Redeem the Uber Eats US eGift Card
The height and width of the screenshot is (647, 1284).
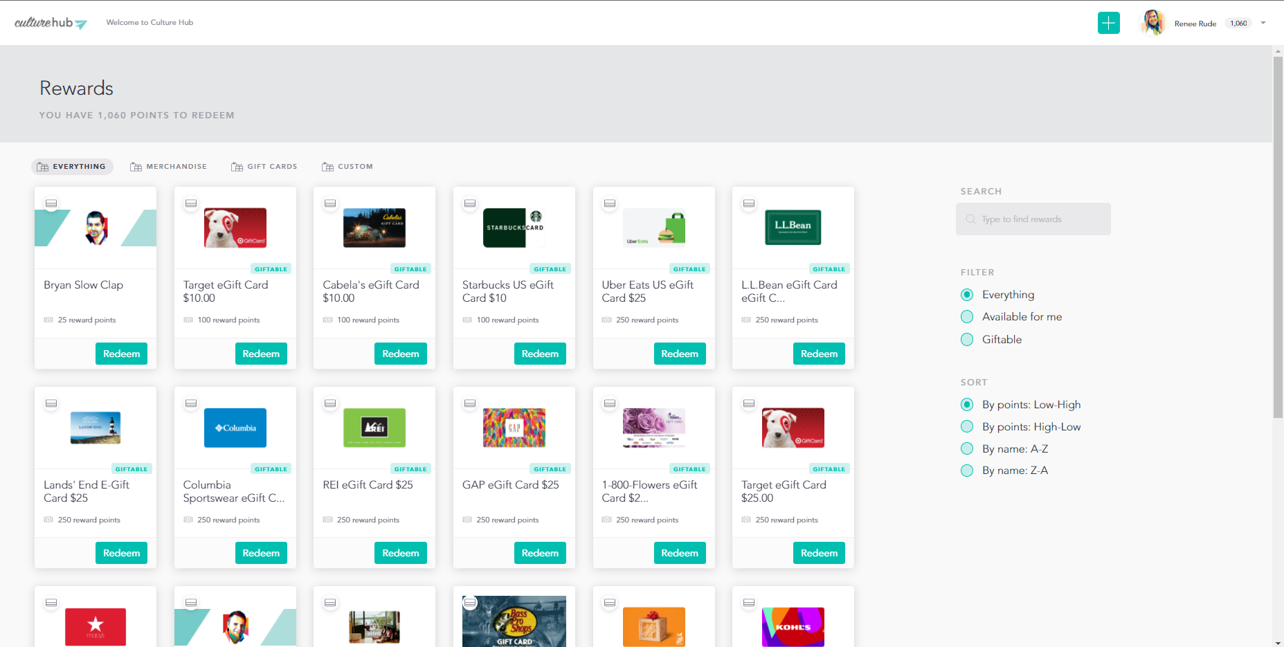tap(680, 354)
